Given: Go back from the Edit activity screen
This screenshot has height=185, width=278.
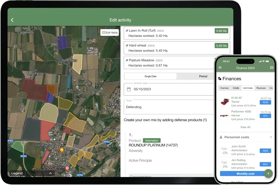Looking at the screenshot, I should pos(12,20).
